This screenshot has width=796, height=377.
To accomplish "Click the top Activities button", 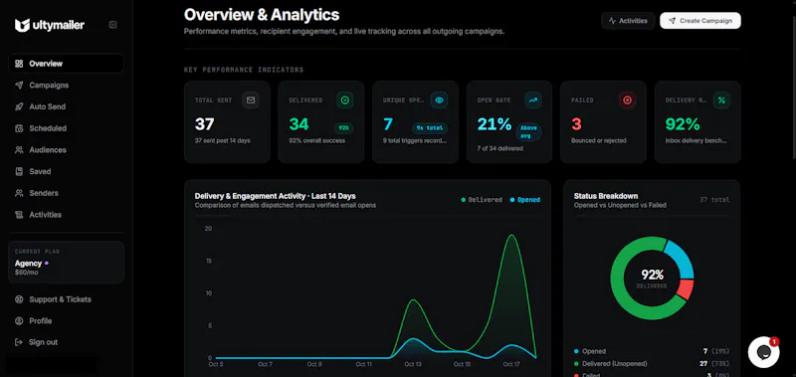I will (x=628, y=21).
